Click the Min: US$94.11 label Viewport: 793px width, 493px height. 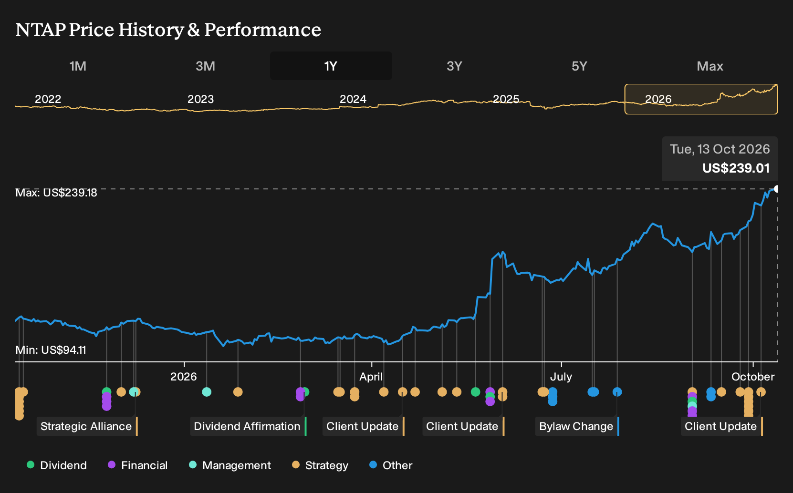pyautogui.click(x=51, y=350)
